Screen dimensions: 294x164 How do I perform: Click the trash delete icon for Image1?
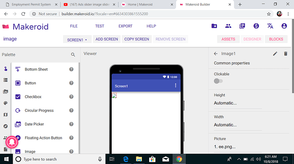coord(285,54)
